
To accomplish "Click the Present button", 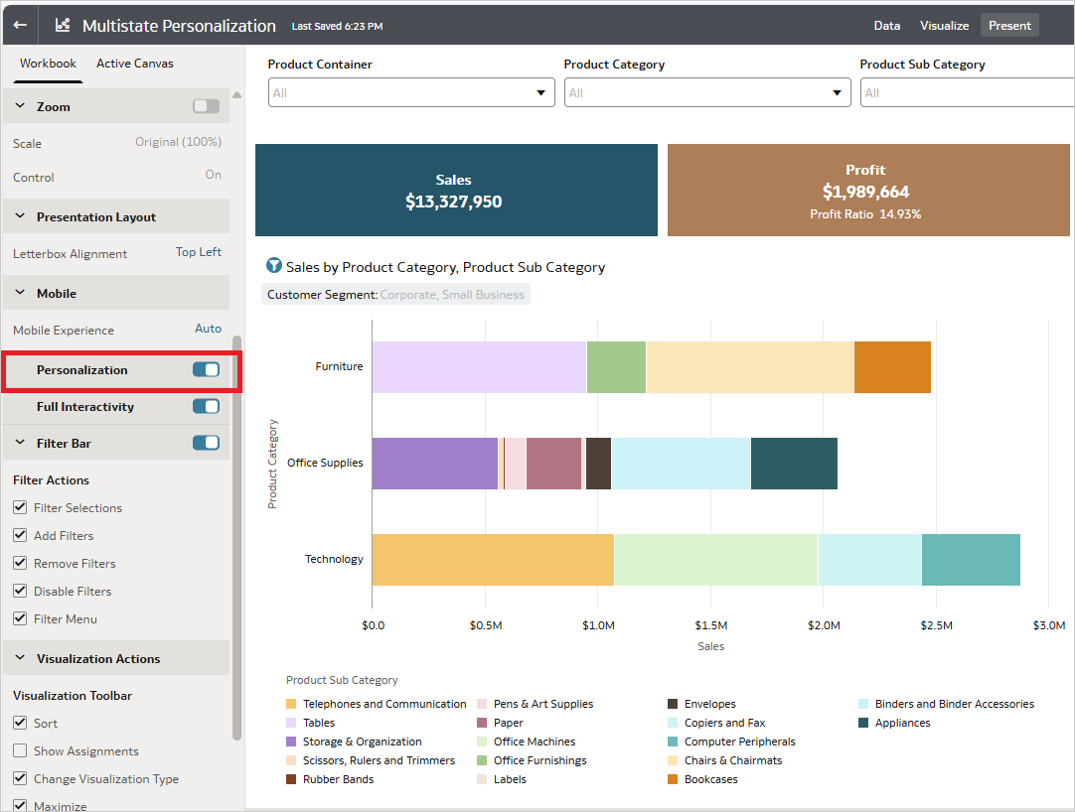I will 1009,25.
